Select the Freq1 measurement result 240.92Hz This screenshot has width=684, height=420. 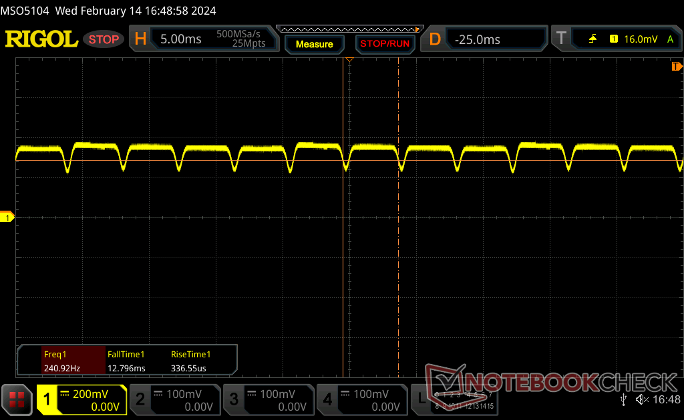pos(61,361)
